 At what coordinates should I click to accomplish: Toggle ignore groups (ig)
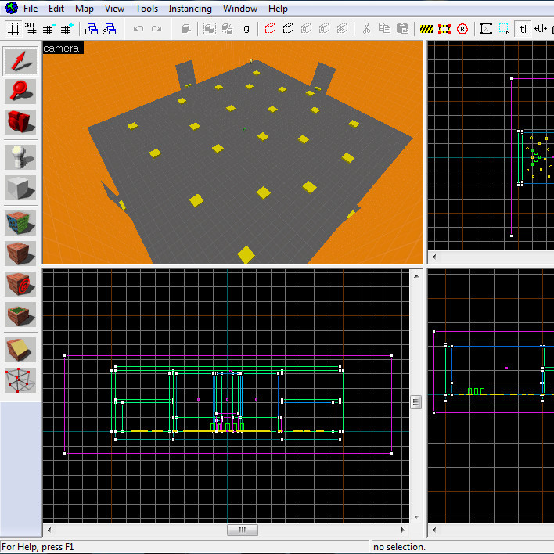(x=246, y=29)
